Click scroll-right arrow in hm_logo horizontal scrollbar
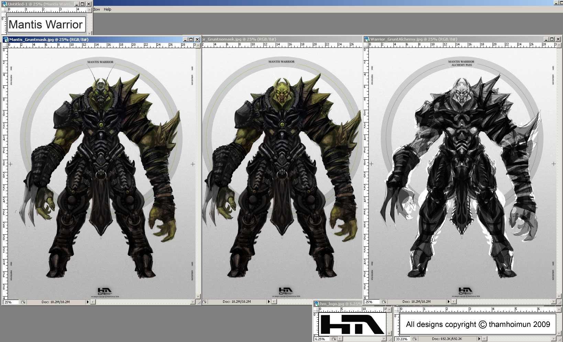The image size is (563, 342). tap(385, 339)
